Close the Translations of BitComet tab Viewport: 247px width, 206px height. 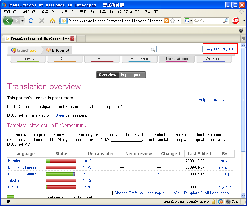tap(72, 39)
